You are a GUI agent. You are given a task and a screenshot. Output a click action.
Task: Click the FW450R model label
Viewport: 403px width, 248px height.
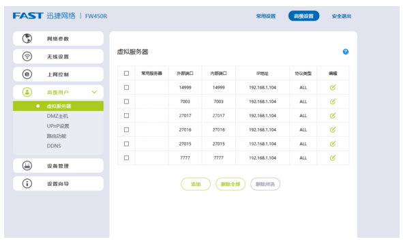point(96,16)
